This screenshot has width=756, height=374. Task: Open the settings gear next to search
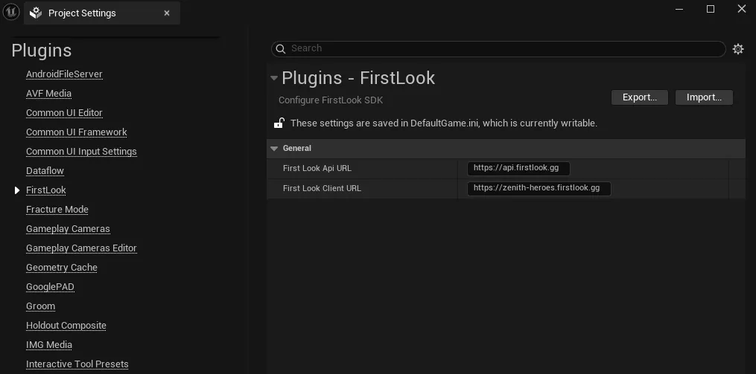pos(737,48)
